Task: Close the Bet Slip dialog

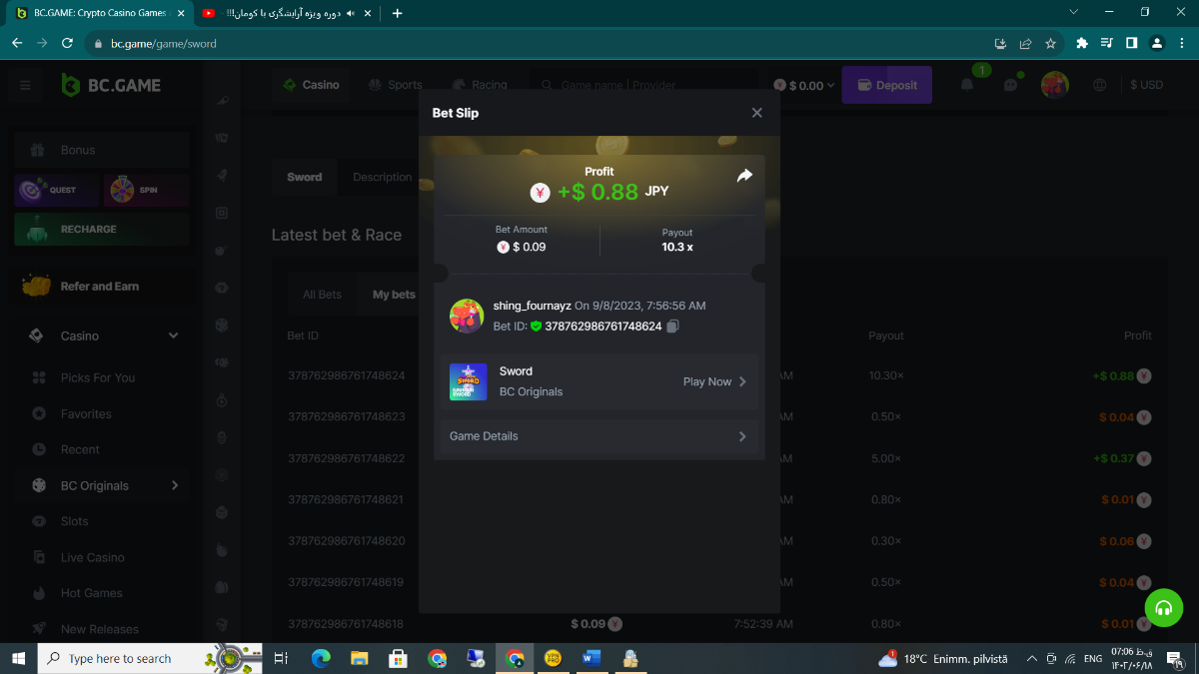Action: 756,113
